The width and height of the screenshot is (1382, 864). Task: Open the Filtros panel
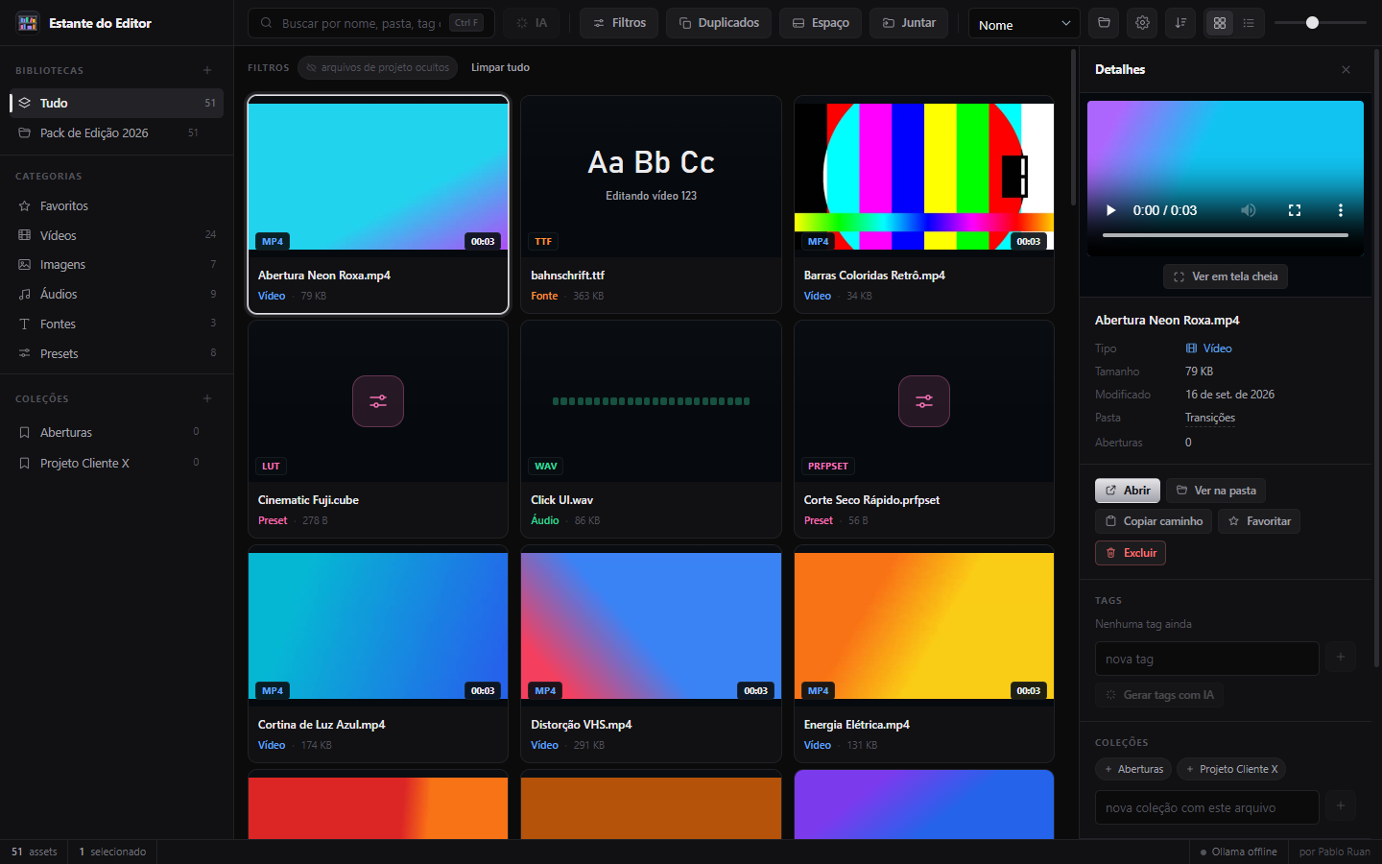pyautogui.click(x=619, y=23)
